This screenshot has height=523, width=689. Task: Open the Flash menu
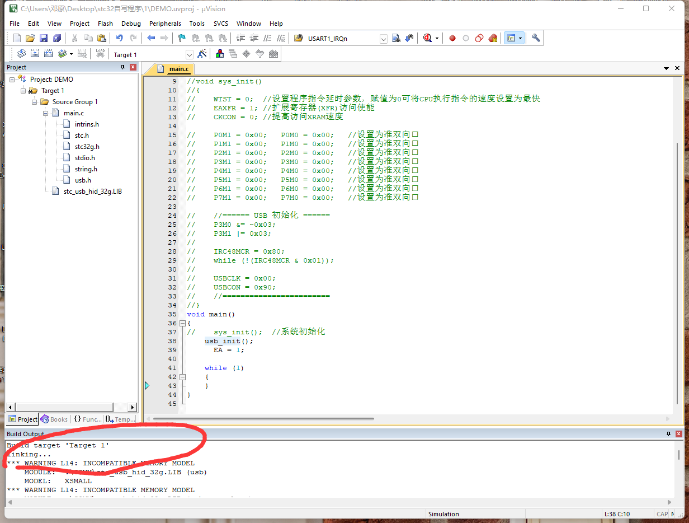tap(105, 24)
